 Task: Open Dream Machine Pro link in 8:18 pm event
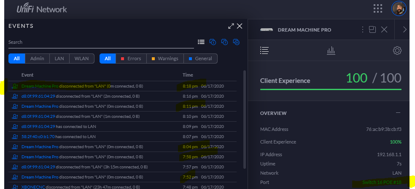point(40,86)
